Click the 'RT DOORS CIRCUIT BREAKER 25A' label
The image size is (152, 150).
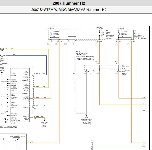(124, 34)
